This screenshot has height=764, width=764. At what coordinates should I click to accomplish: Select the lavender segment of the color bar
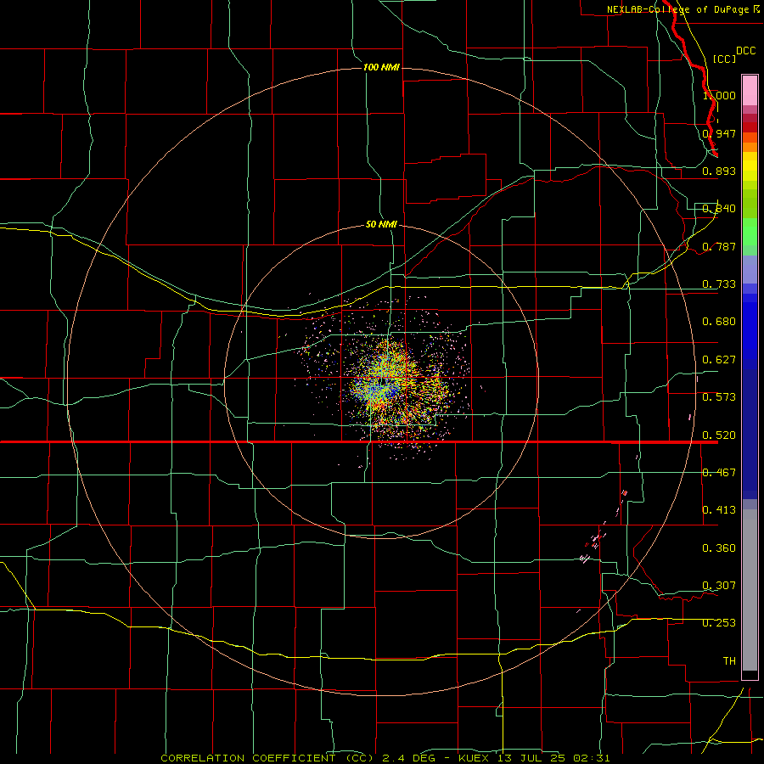(750, 269)
